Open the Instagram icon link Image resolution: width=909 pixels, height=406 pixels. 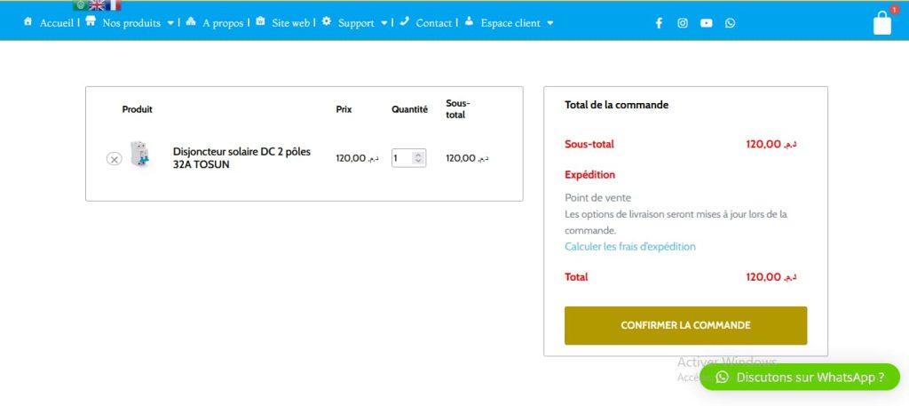(x=683, y=23)
